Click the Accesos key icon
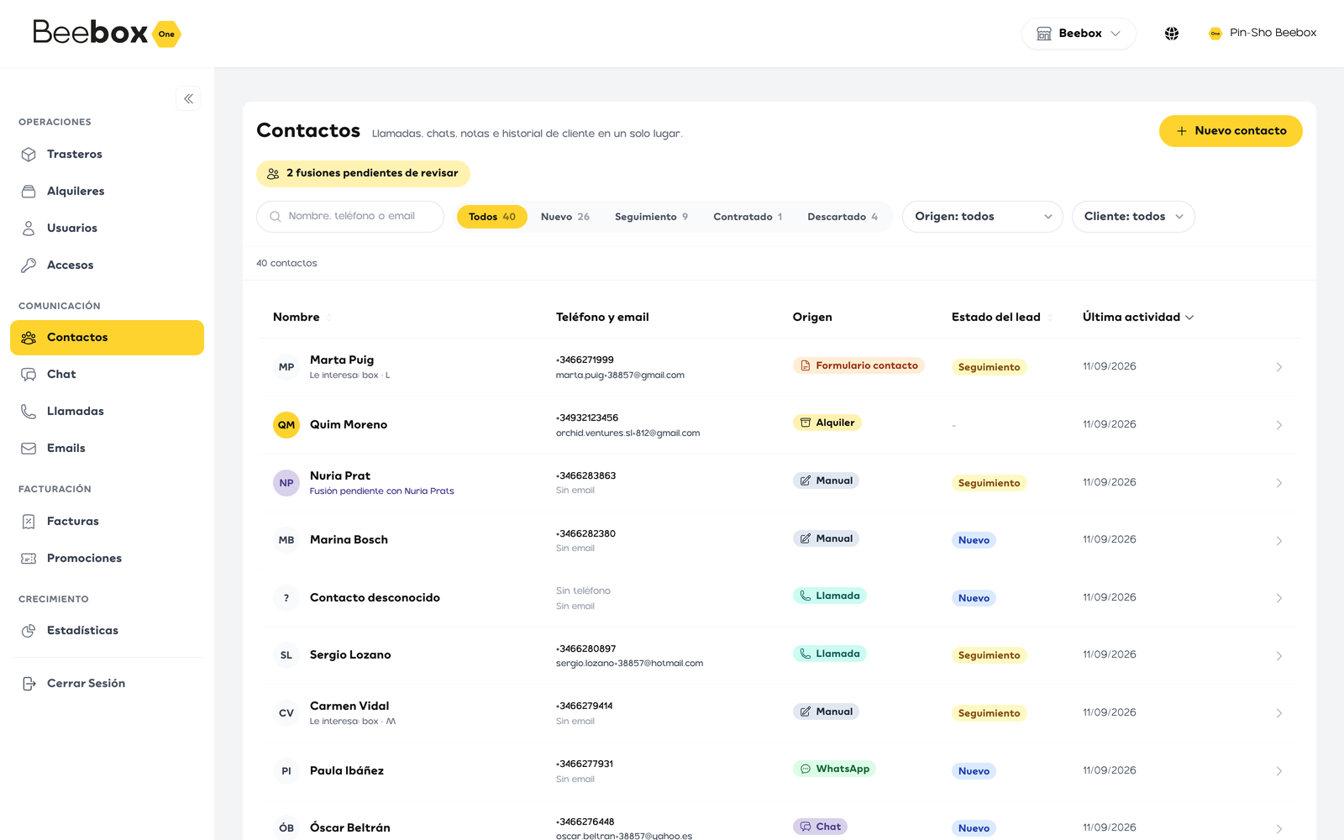Viewport: 1344px width, 840px height. coord(29,265)
